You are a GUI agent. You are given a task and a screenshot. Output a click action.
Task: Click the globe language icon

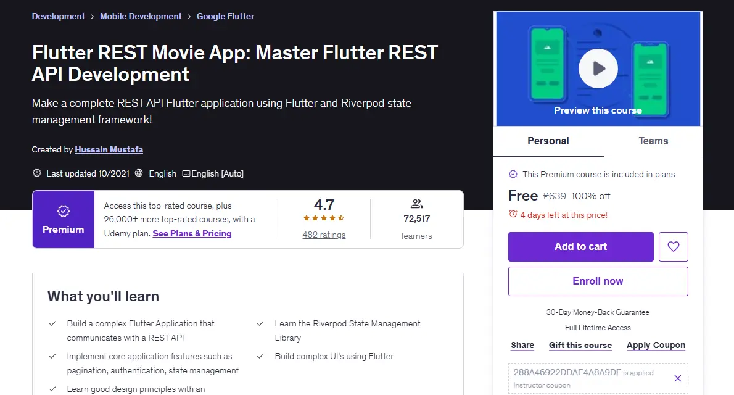point(139,173)
